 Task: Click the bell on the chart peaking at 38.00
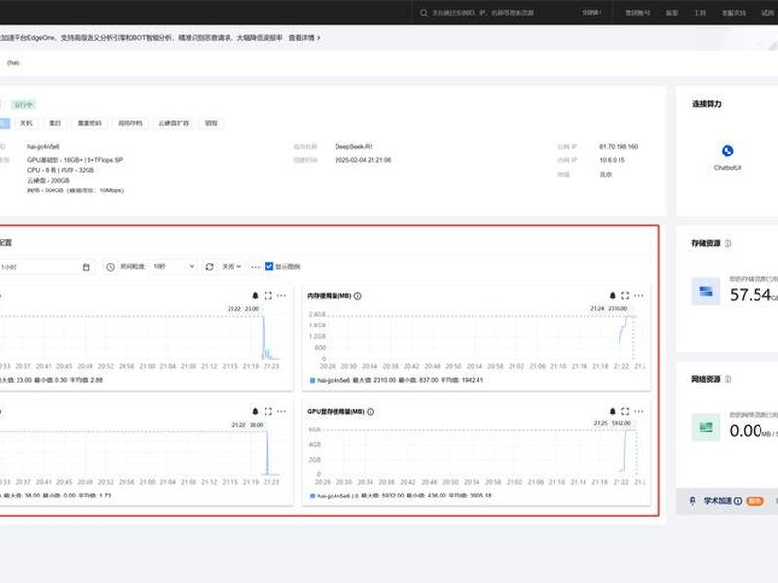[x=255, y=411]
